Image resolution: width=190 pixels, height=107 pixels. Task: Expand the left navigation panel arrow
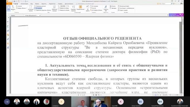(8, 18)
